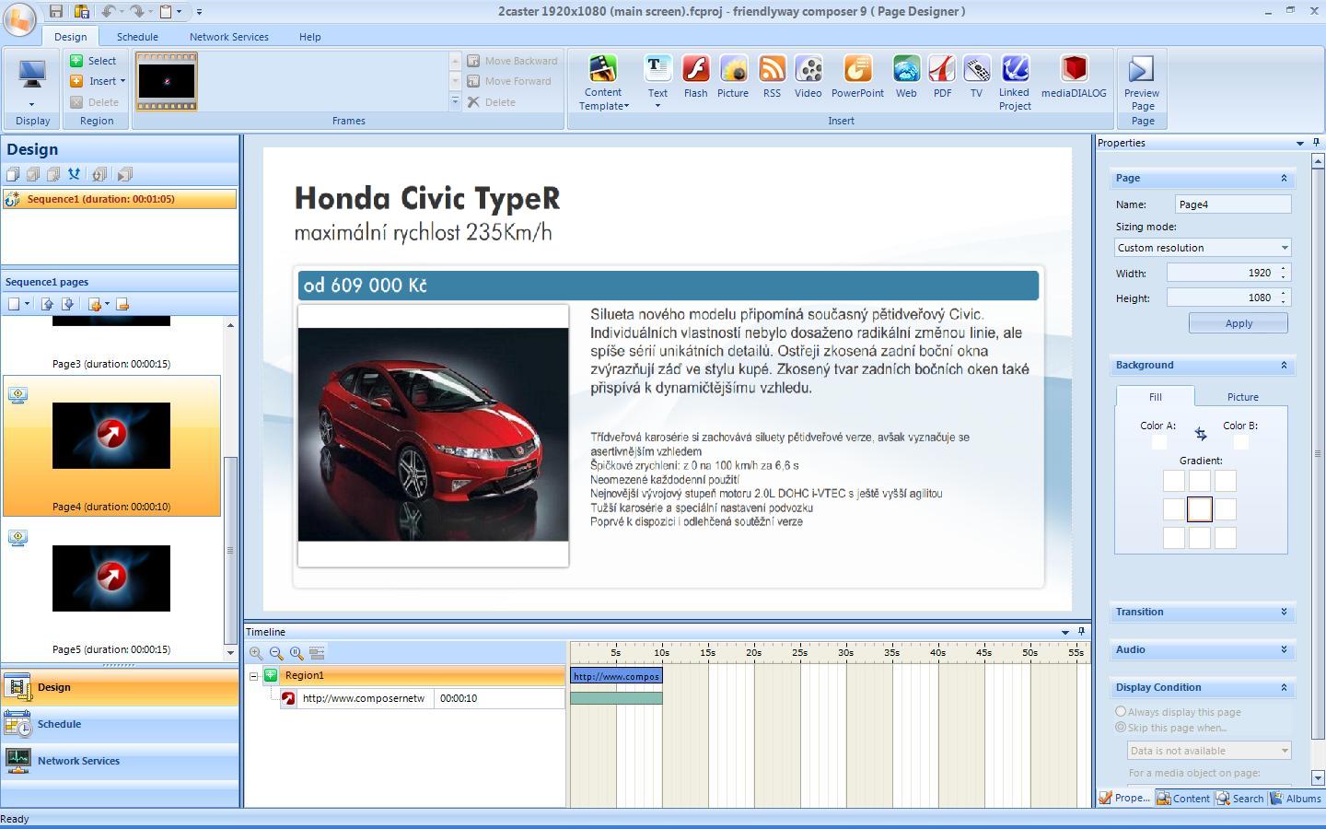
Task: Select Sequence1 in the sequence list
Action: tap(119, 199)
